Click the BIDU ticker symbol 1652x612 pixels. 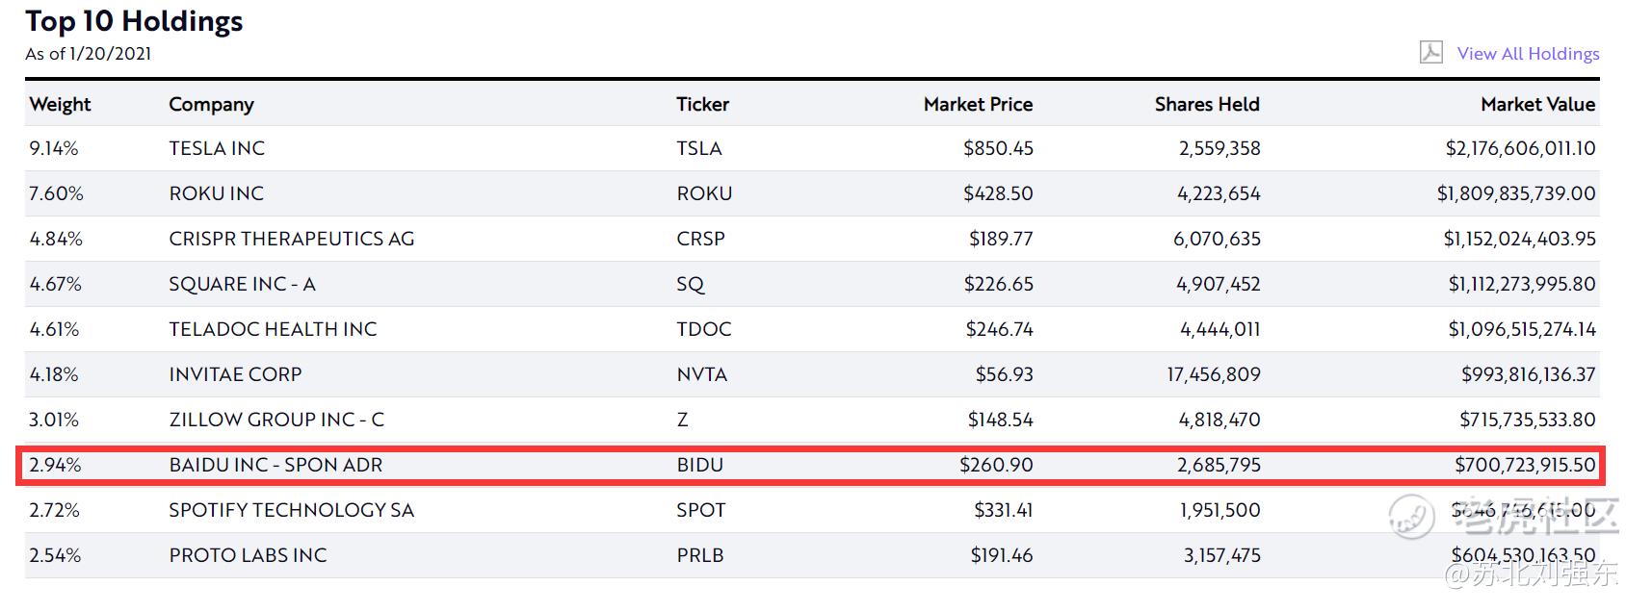click(x=699, y=465)
